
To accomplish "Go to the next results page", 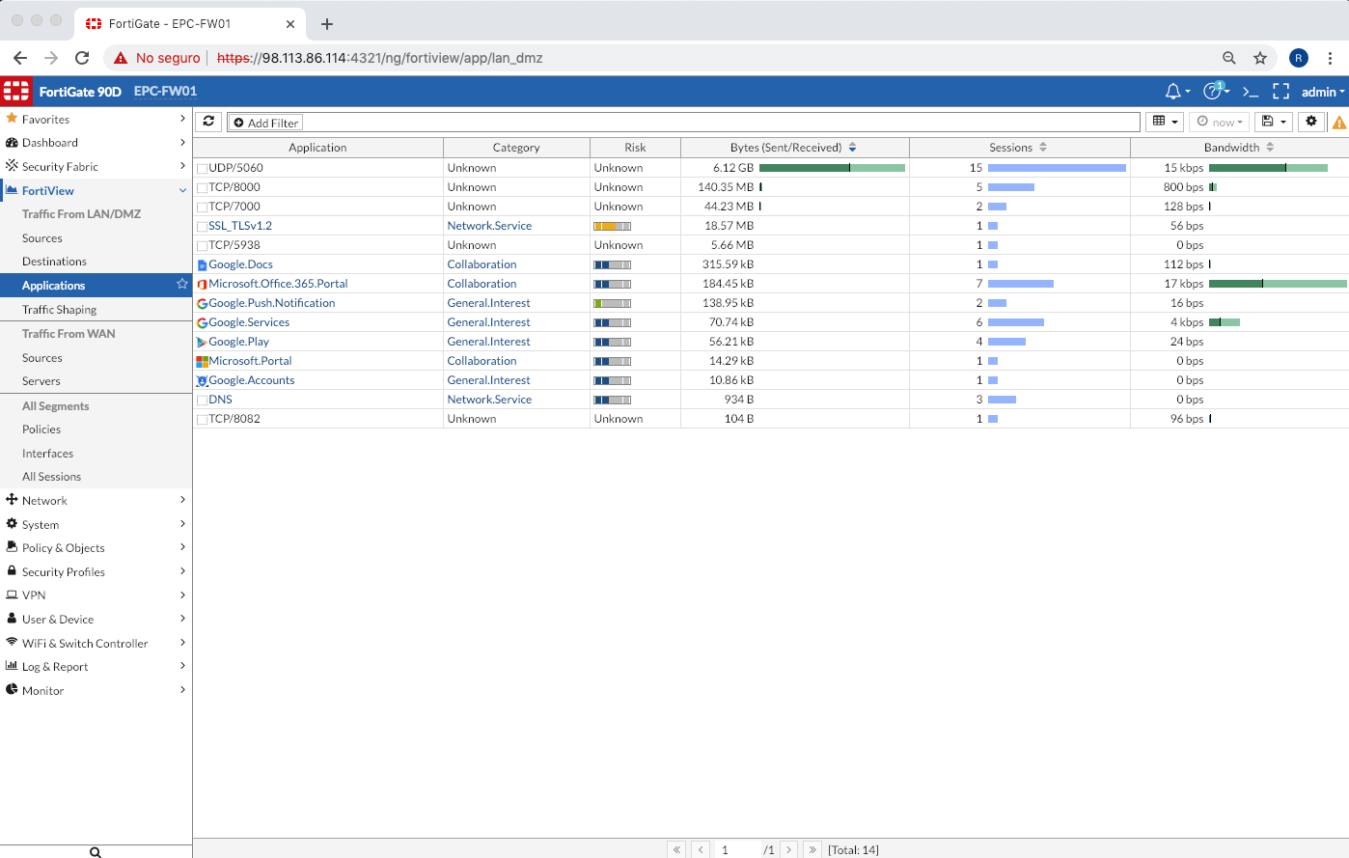I will 788,849.
